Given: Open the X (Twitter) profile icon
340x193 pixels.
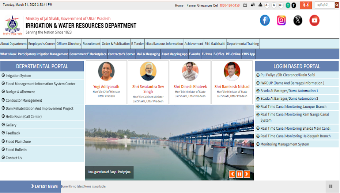Looking at the screenshot, I should tap(298, 20).
